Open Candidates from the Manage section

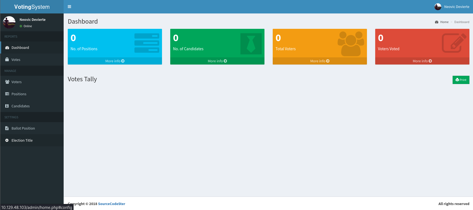[20, 106]
